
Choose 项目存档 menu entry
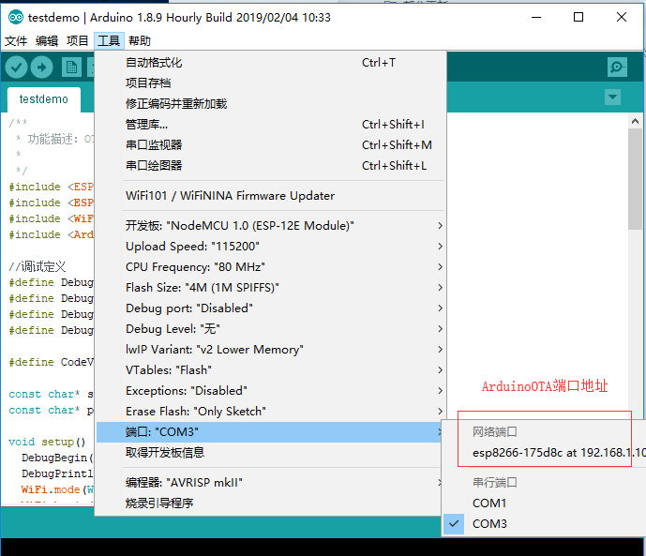click(270, 83)
